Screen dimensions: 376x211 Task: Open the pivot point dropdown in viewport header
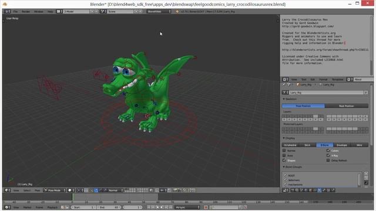[x=80, y=190]
